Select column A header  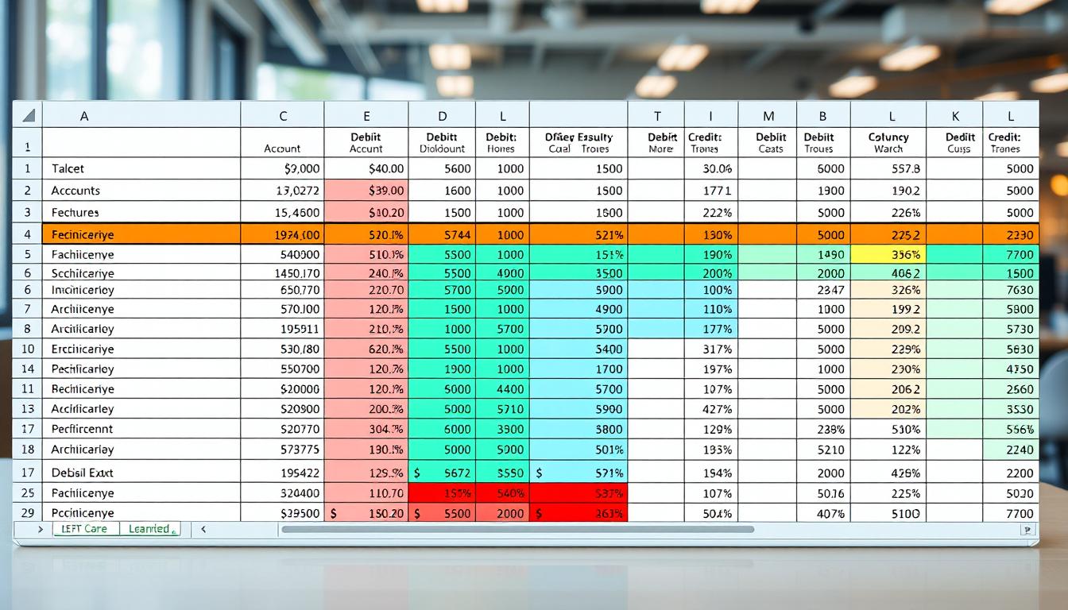tap(141, 115)
